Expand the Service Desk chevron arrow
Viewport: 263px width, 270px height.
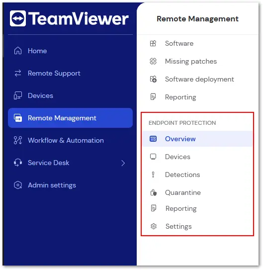point(123,163)
